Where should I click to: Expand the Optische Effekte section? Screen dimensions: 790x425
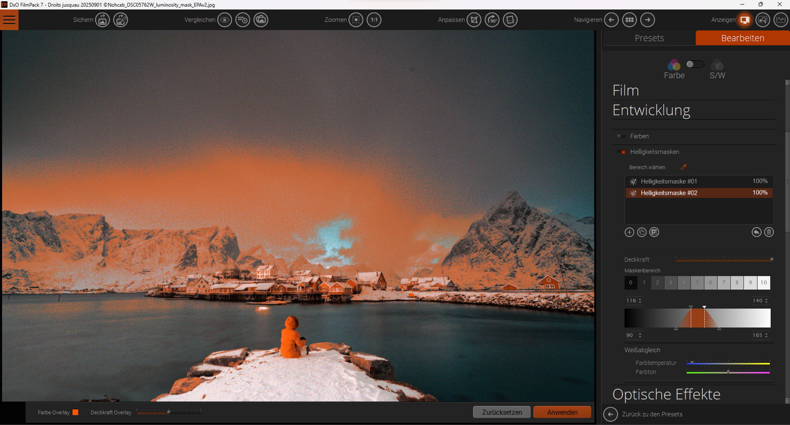666,394
